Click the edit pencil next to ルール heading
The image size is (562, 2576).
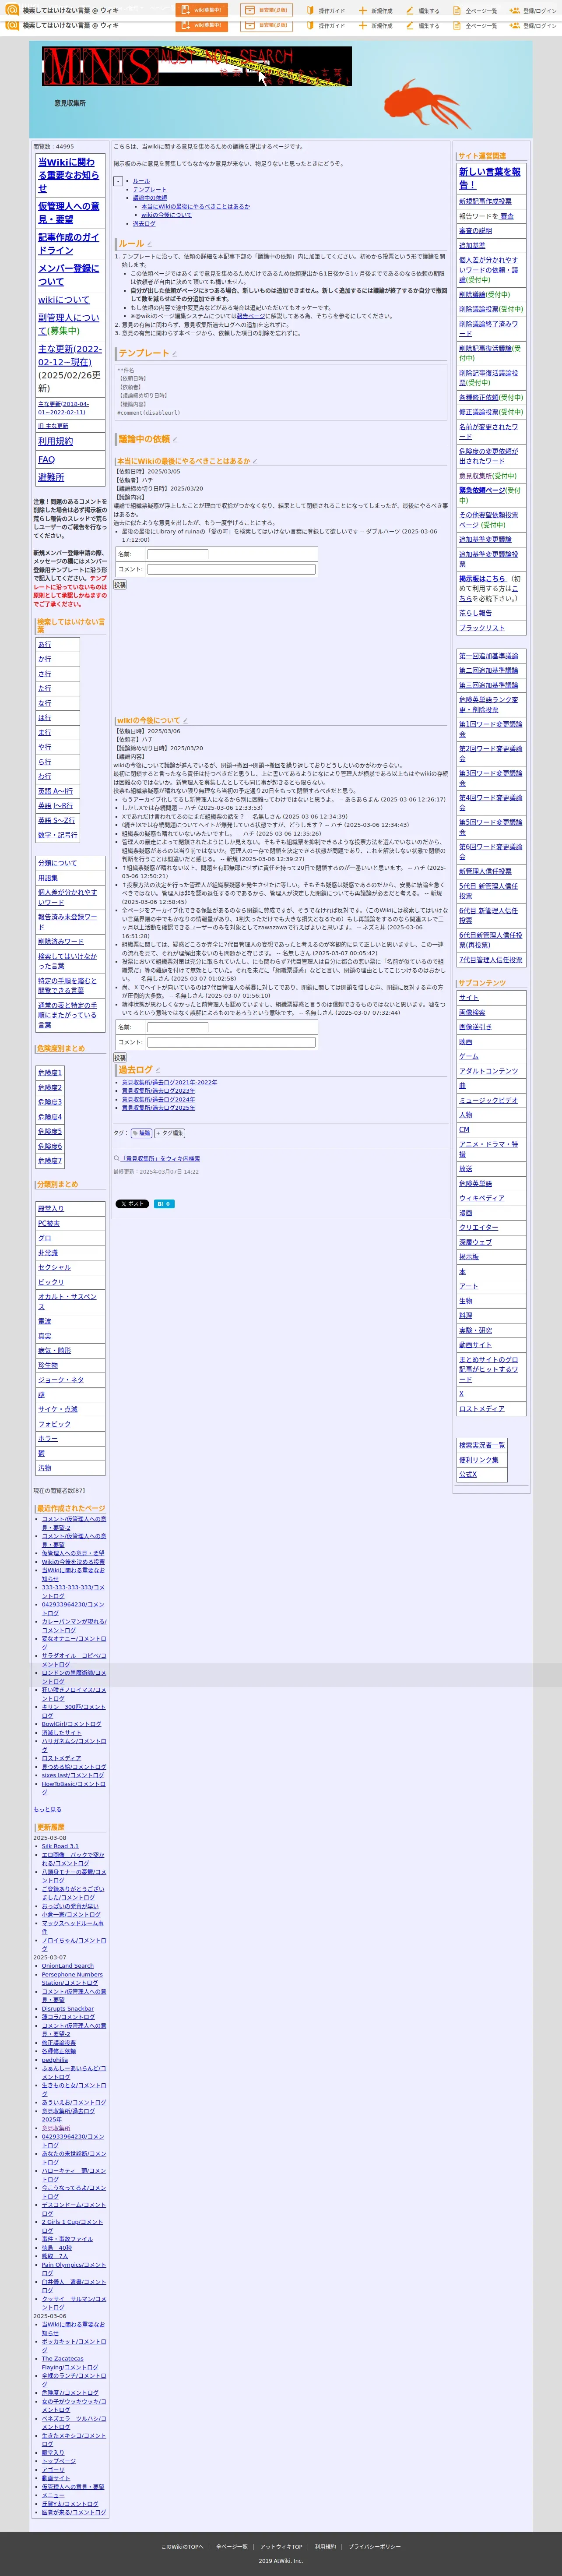click(150, 244)
